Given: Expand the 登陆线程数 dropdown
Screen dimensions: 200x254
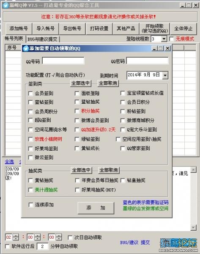Looking at the screenshot, I should (x=164, y=39).
